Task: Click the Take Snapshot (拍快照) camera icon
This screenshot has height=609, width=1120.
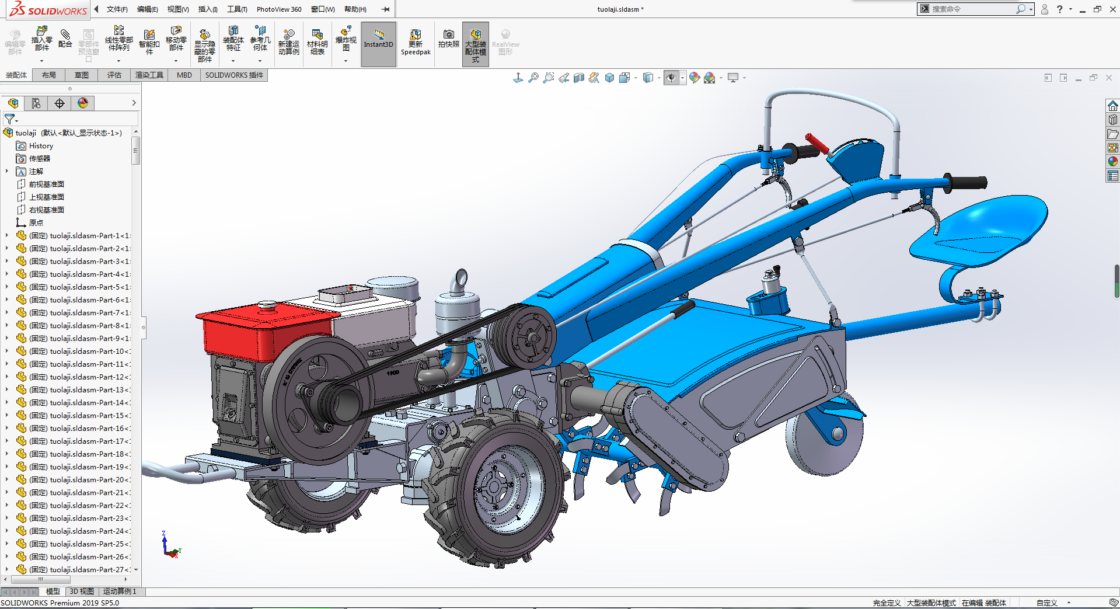Action: (448, 39)
